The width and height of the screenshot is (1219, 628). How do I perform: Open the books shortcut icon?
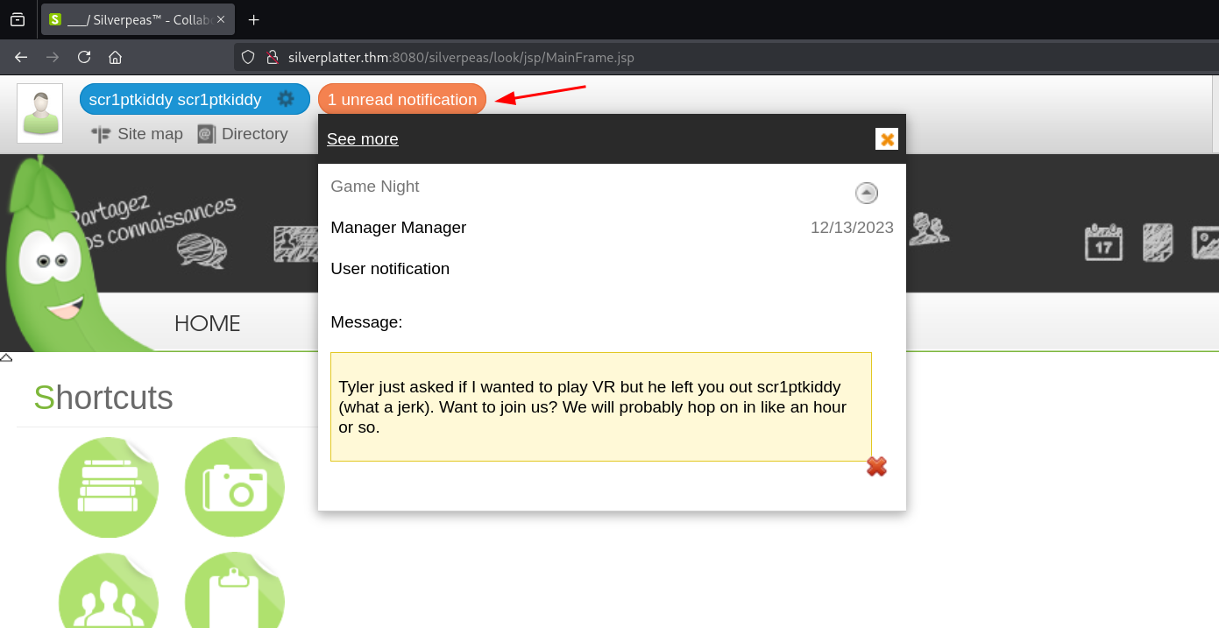pos(109,487)
